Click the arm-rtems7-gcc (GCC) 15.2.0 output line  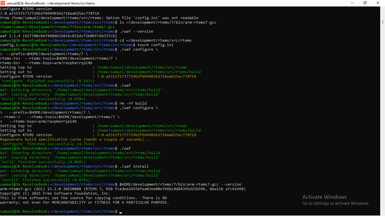click(x=123, y=189)
